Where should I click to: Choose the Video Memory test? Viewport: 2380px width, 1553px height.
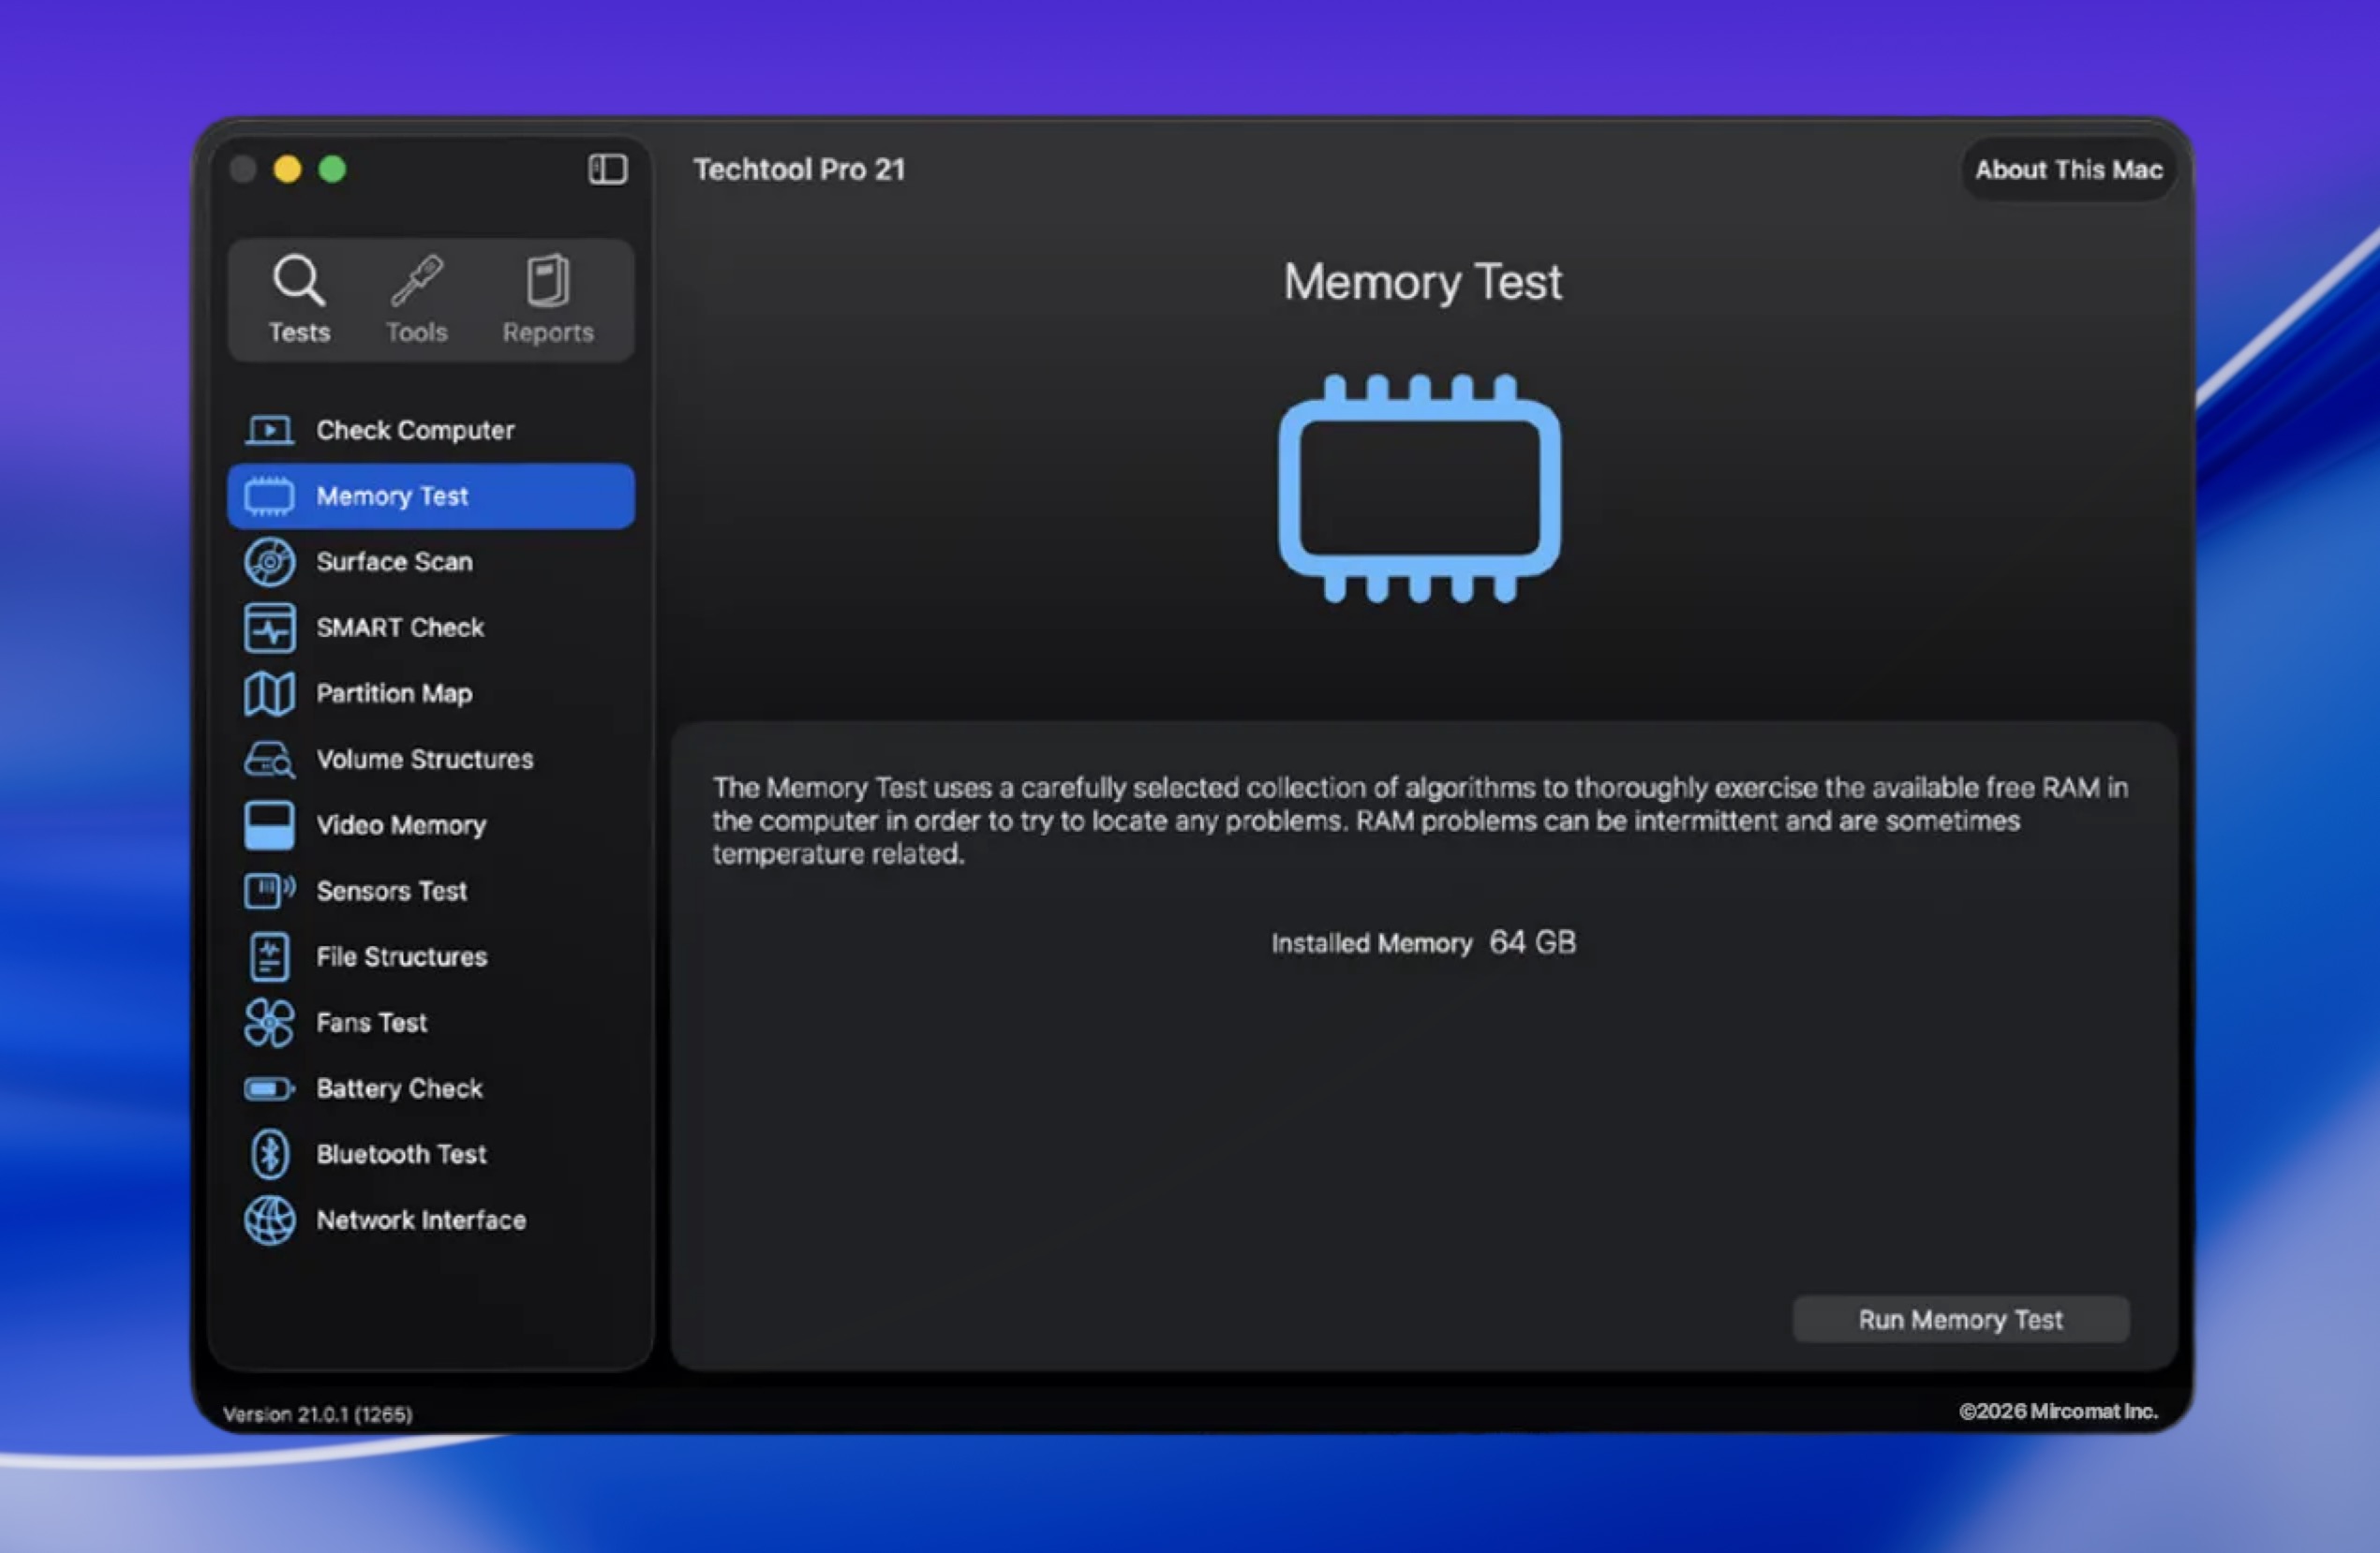click(430, 825)
